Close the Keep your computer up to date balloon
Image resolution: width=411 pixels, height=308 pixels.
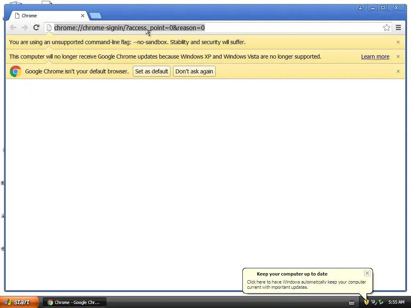tap(367, 273)
